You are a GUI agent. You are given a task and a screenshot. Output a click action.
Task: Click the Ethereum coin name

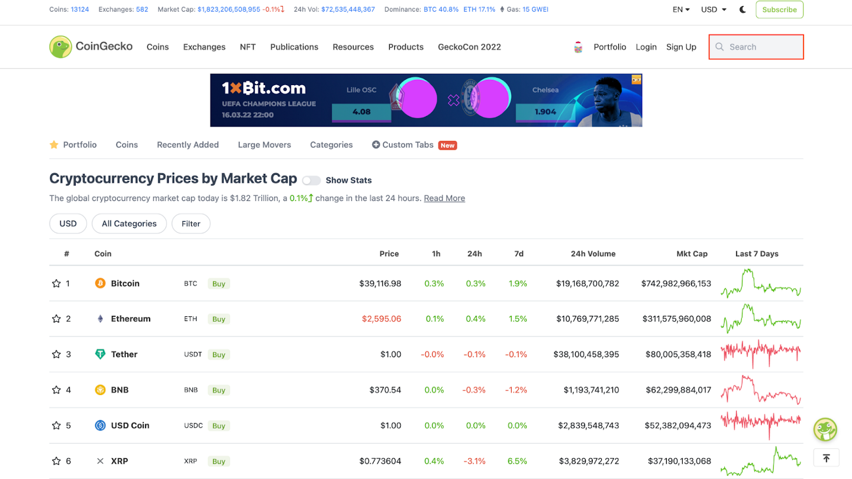[x=131, y=319]
